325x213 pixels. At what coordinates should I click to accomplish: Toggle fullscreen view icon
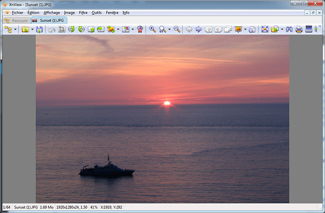click(265, 30)
